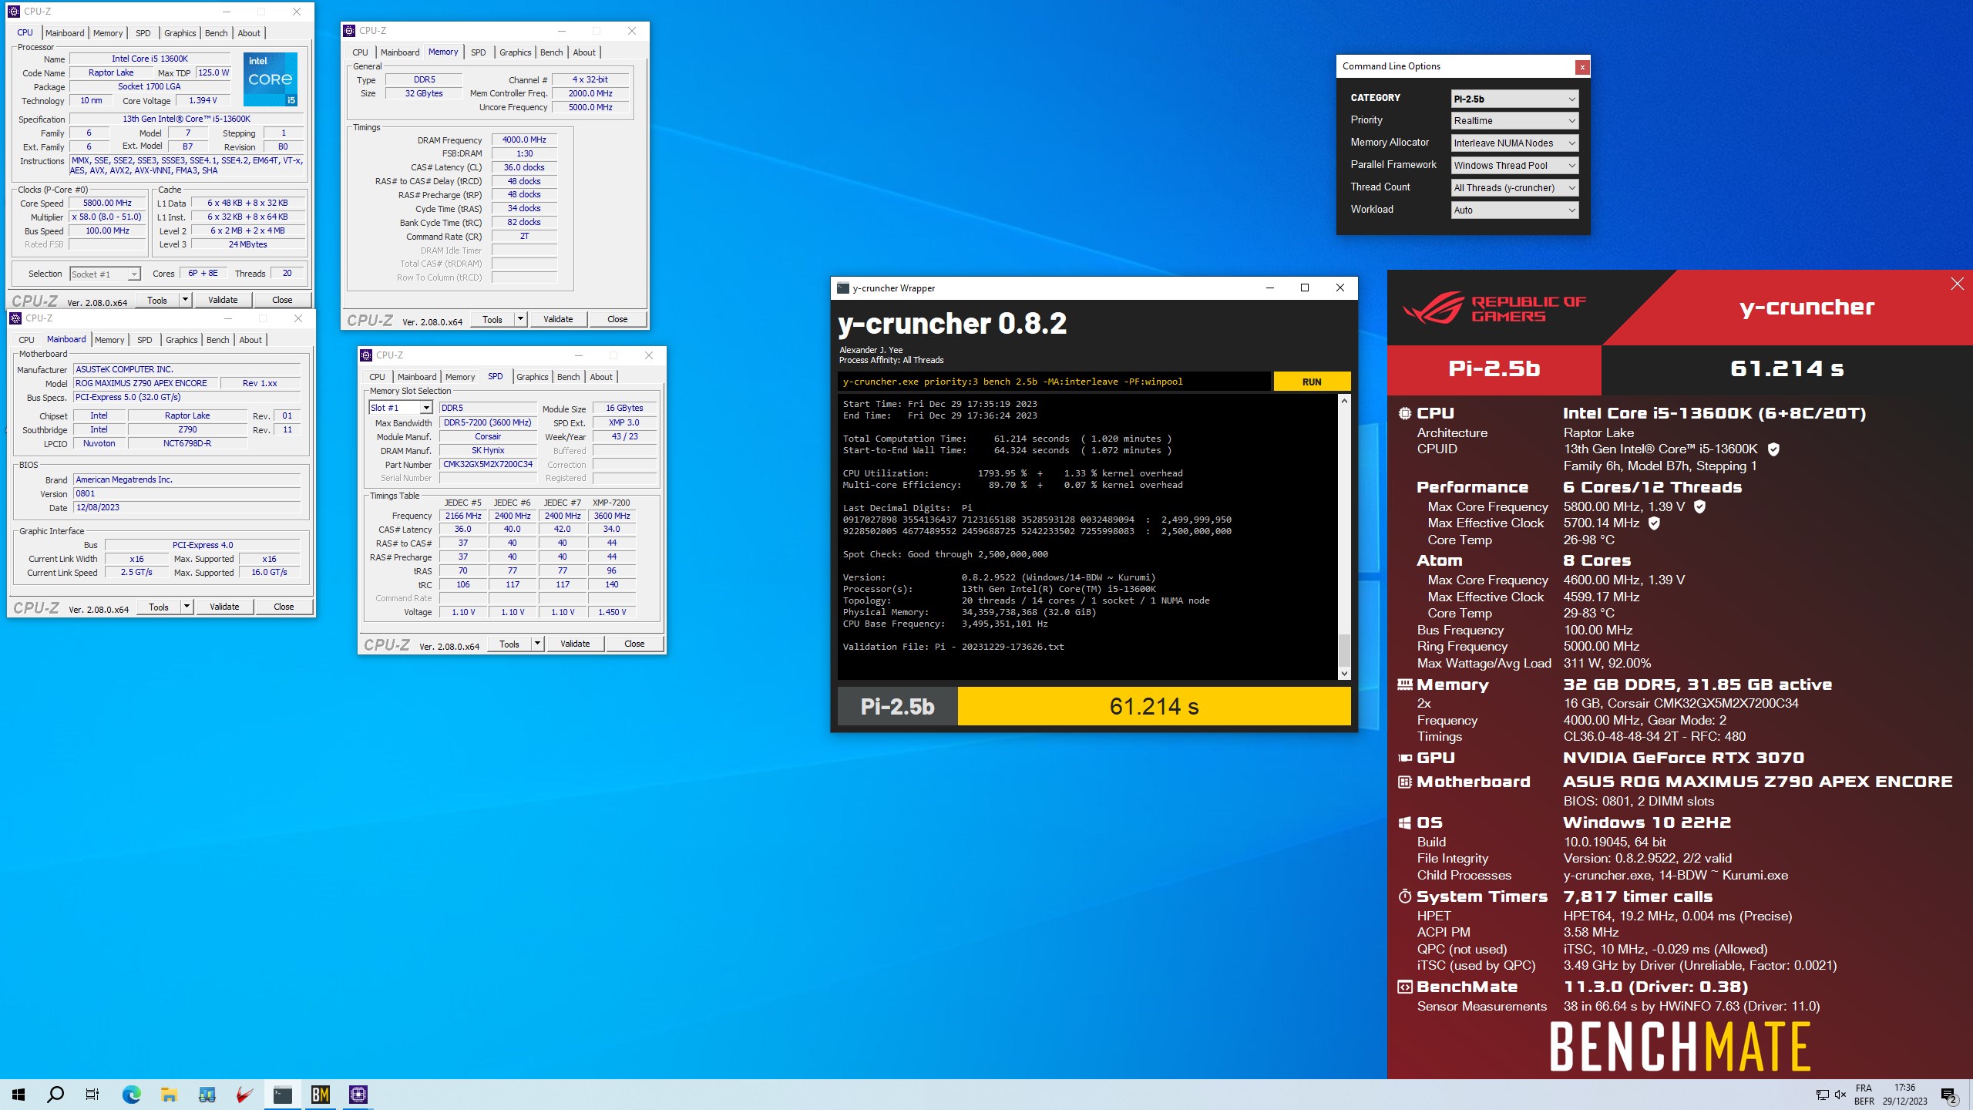The width and height of the screenshot is (1973, 1110).
Task: Click the y-cruncher output scrollbar thumb
Action: click(1344, 650)
